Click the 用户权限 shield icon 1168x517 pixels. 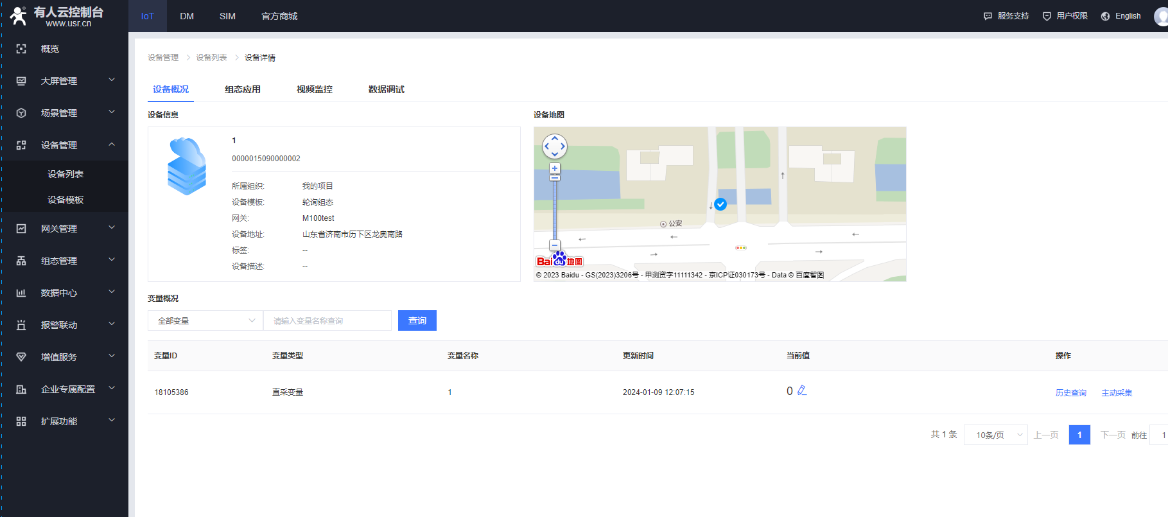(1047, 16)
